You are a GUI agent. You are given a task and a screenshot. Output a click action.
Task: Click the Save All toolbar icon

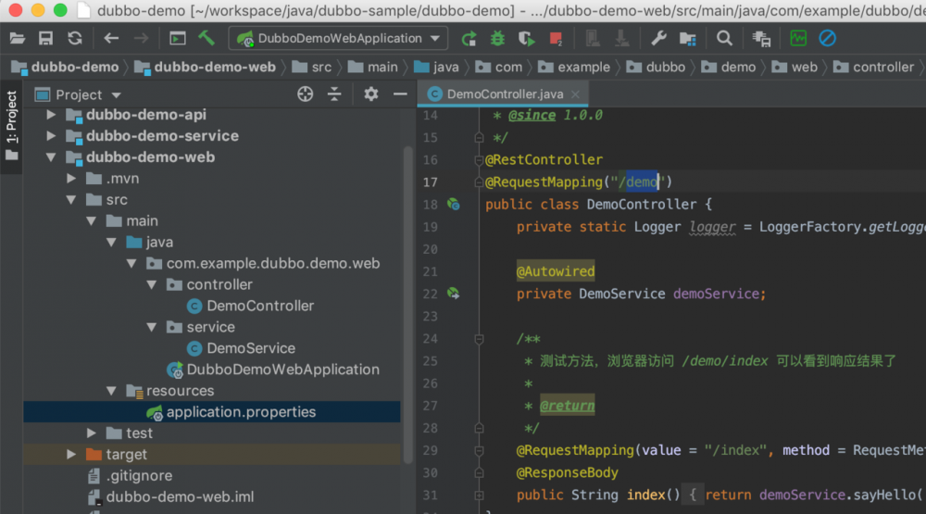coord(45,39)
